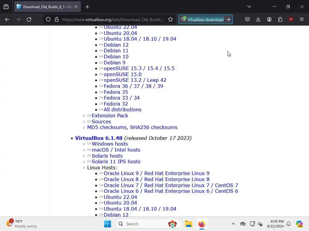
Task: Open Oracle Linux 7 / CentOS 7 link
Action: click(171, 185)
